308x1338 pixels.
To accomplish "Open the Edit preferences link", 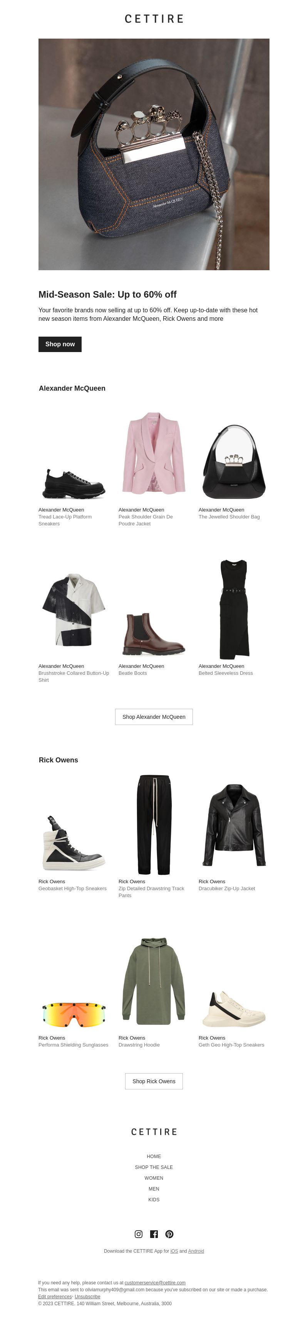I will [x=55, y=1296].
